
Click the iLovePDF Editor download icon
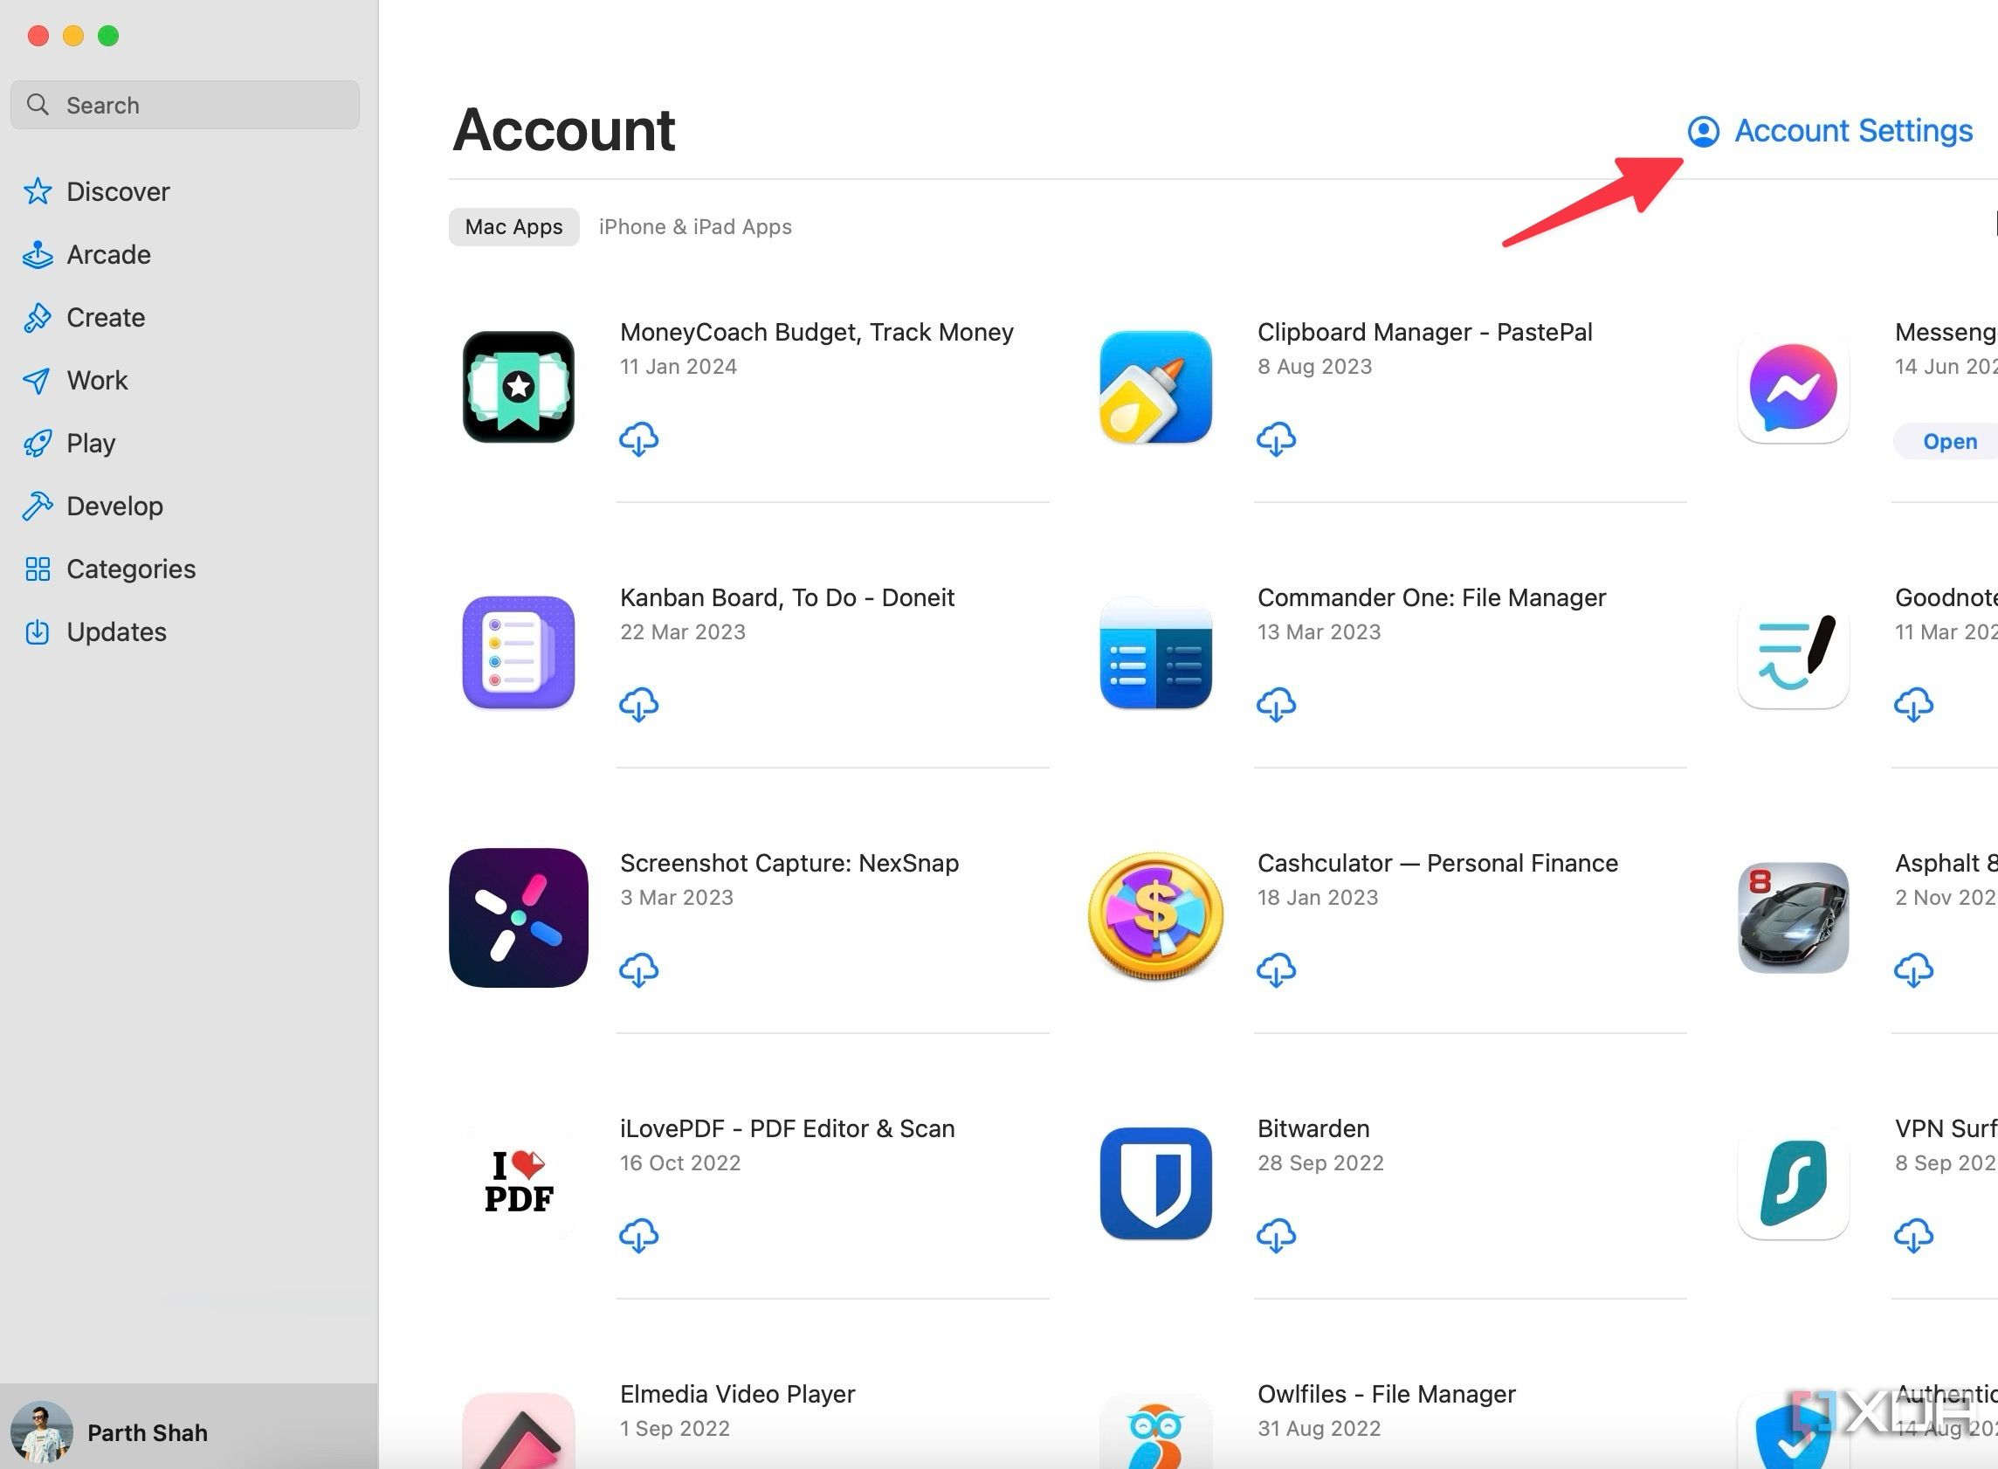click(641, 1235)
